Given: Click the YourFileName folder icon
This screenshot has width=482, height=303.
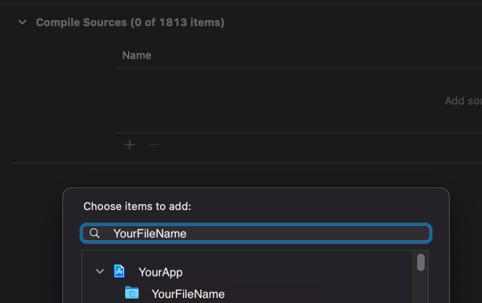Looking at the screenshot, I should (x=132, y=292).
